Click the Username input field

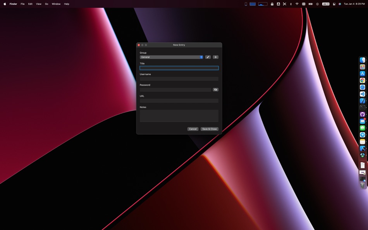coord(179,79)
